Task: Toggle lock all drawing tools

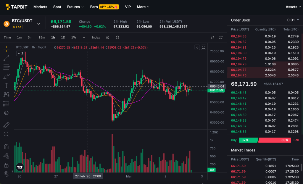Action: [6, 165]
